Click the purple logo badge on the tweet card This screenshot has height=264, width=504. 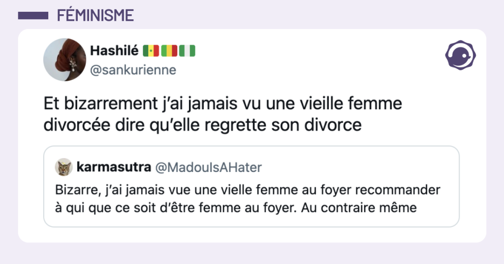coord(460,56)
